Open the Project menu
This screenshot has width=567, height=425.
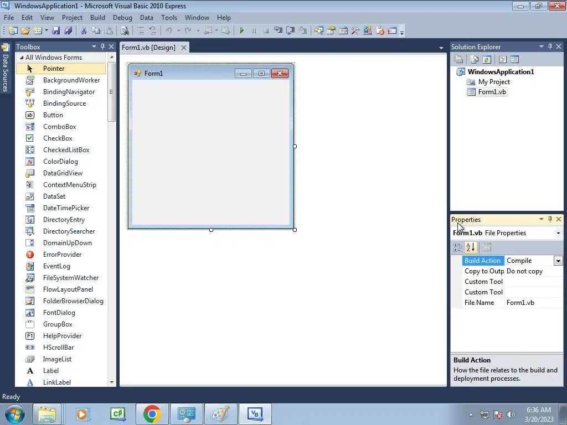coord(72,17)
